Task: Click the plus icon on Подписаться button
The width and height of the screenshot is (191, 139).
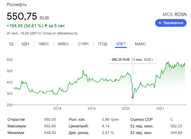Action: 160,23
